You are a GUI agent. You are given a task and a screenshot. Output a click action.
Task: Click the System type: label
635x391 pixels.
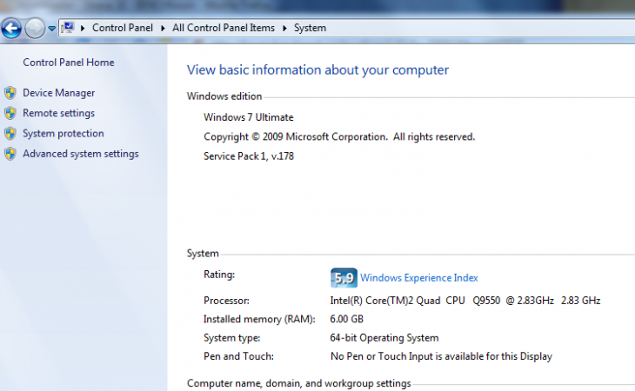pos(232,338)
